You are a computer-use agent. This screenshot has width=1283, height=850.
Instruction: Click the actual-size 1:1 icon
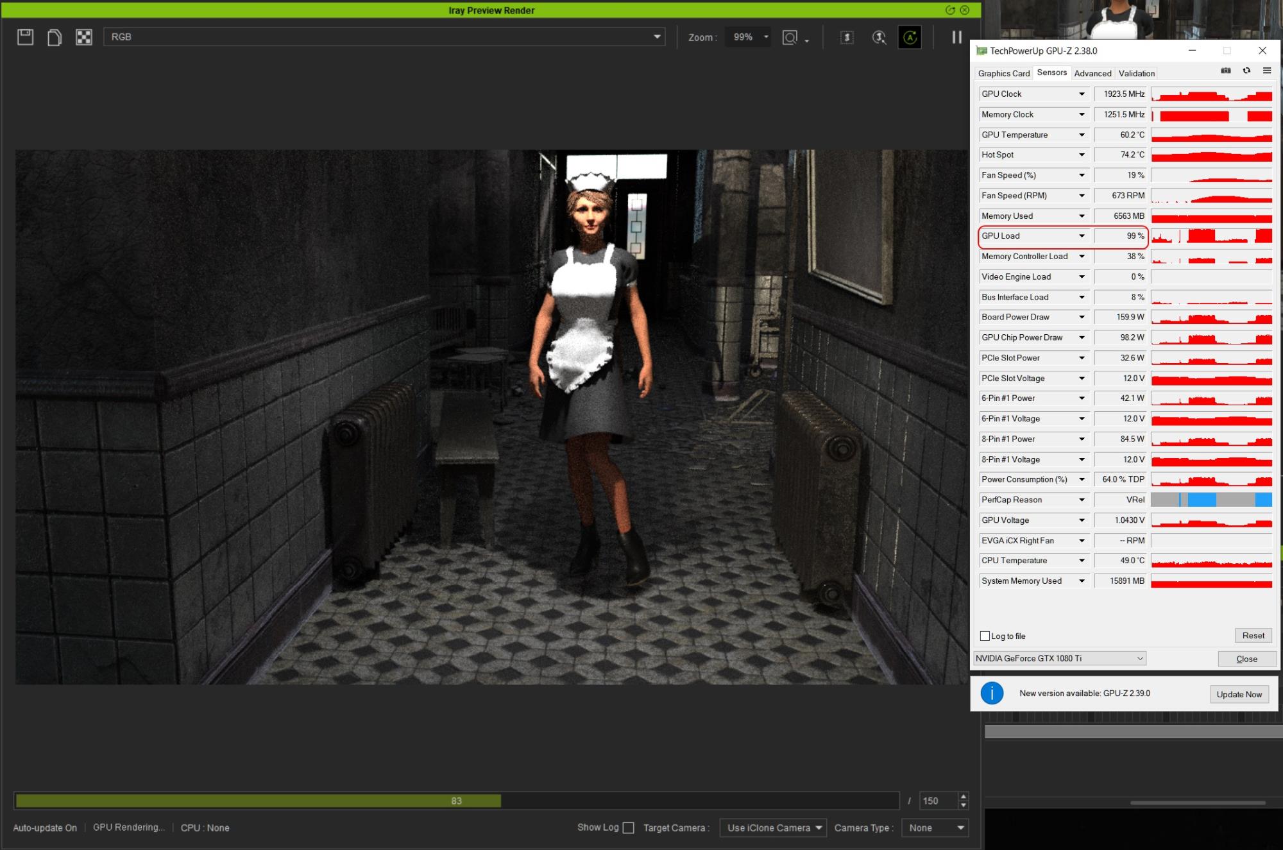(x=847, y=37)
